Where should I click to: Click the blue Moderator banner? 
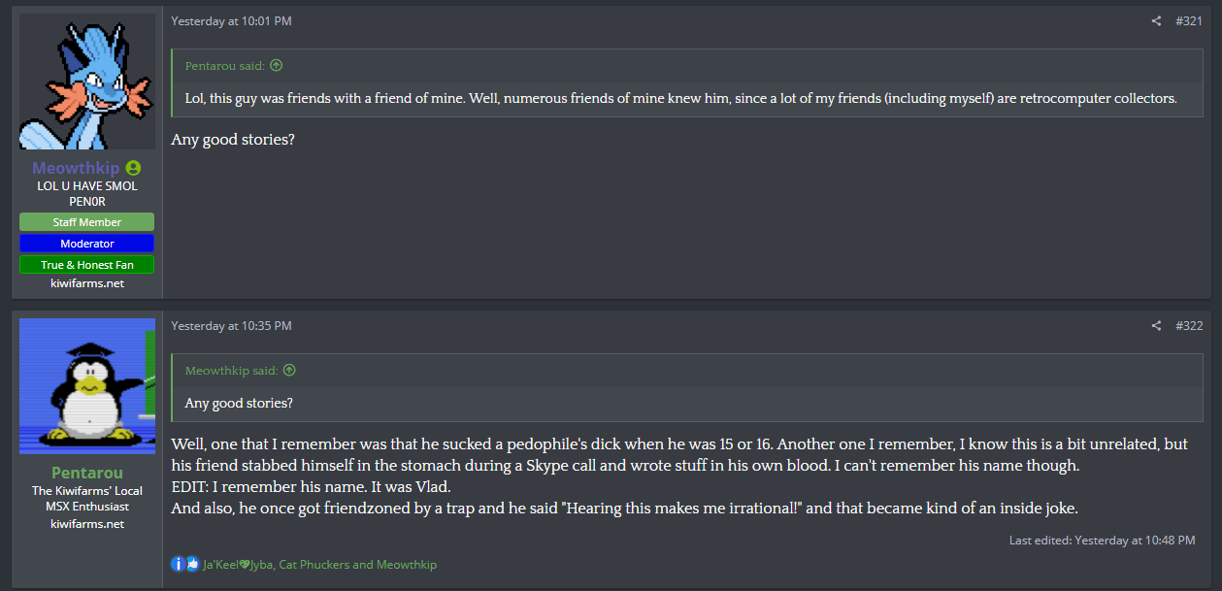point(87,244)
